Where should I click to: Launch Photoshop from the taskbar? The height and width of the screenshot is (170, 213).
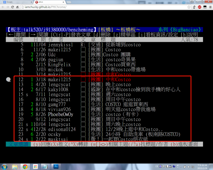click(56, 167)
